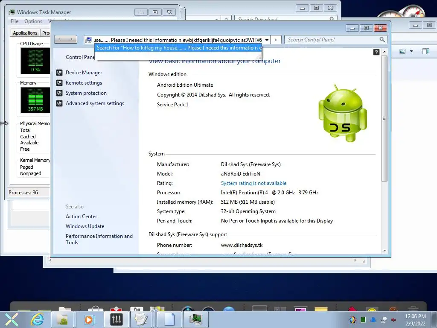Viewport: 437px width, 328px height.
Task: Click the Forward navigation arrow in System window
Action: (x=72, y=39)
